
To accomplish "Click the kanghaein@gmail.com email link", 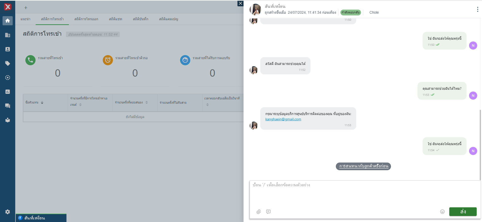I will point(283,119).
